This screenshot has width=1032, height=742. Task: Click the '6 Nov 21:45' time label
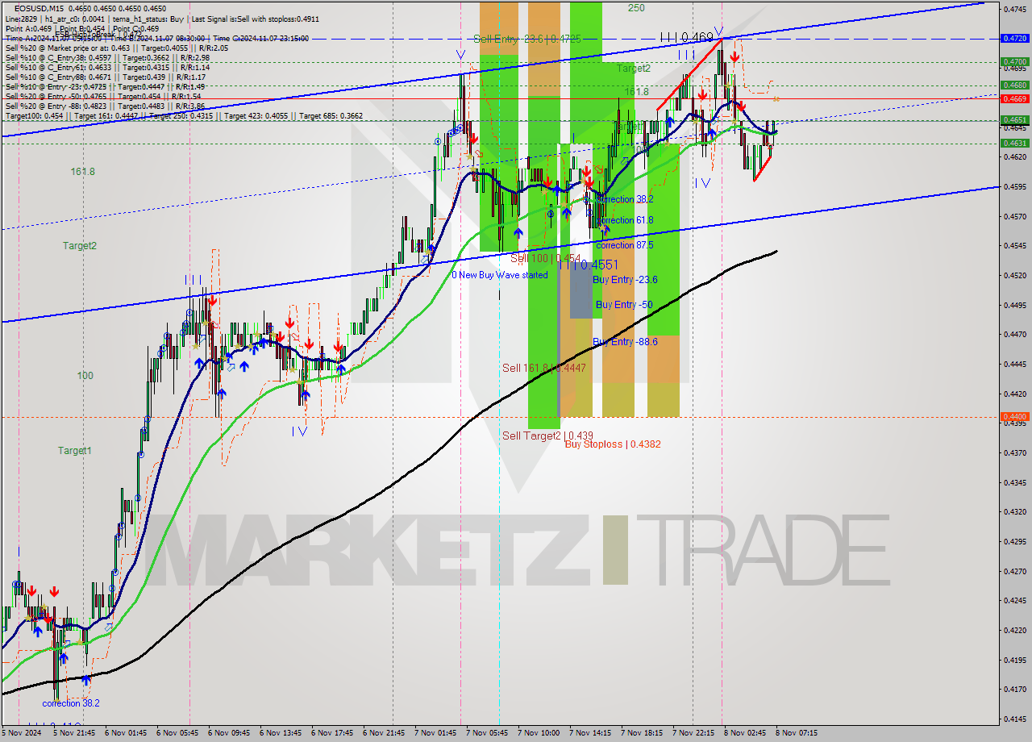click(383, 733)
